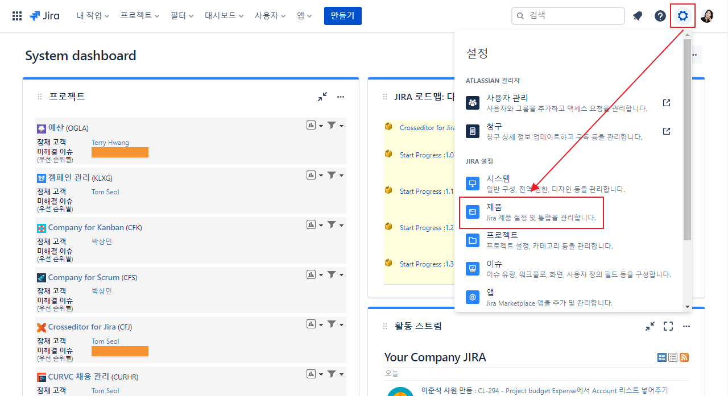Expand the 대시보드 menu
Viewport: 728px width, 396px height.
pyautogui.click(x=224, y=16)
